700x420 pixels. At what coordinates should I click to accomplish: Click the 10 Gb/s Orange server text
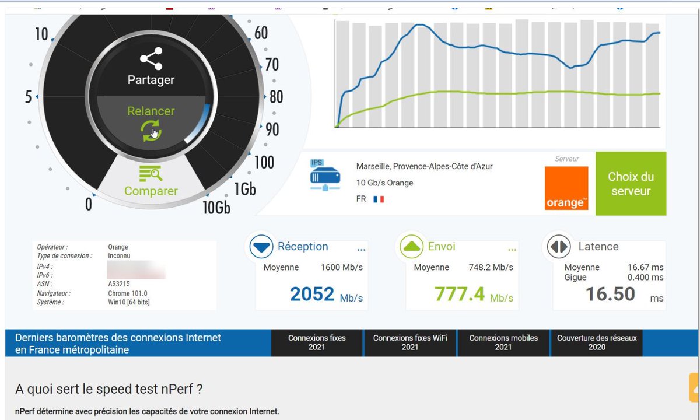tap(384, 183)
